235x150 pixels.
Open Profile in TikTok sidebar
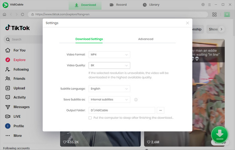click(x=14, y=126)
